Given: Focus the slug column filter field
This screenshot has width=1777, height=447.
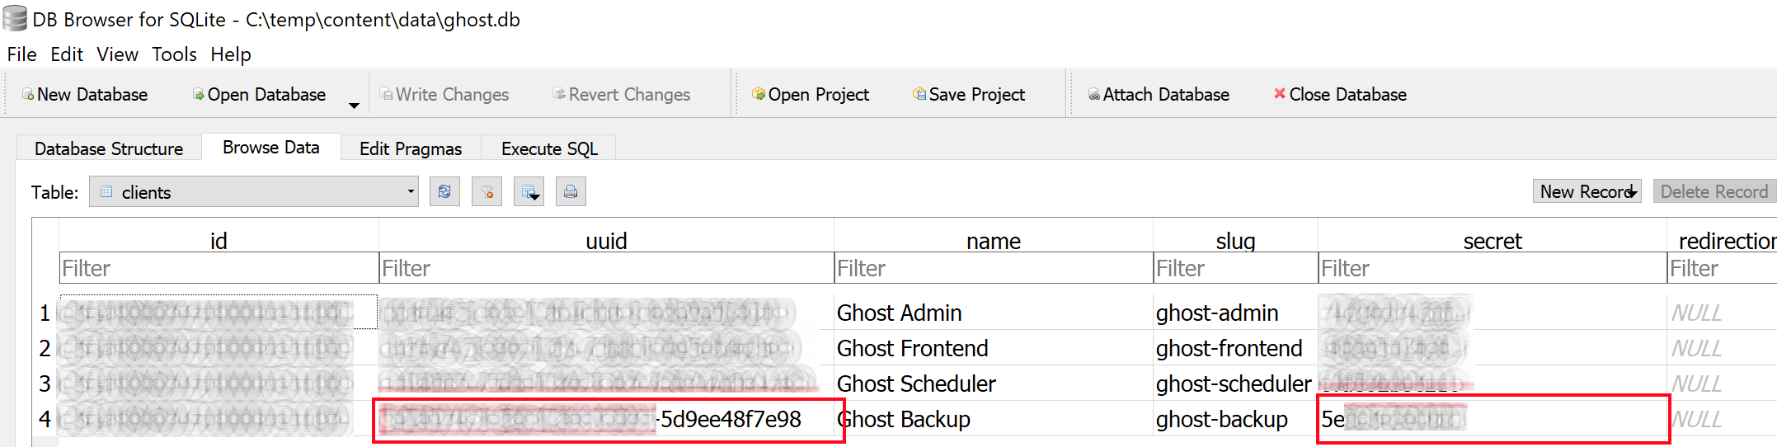Looking at the screenshot, I should point(1235,268).
